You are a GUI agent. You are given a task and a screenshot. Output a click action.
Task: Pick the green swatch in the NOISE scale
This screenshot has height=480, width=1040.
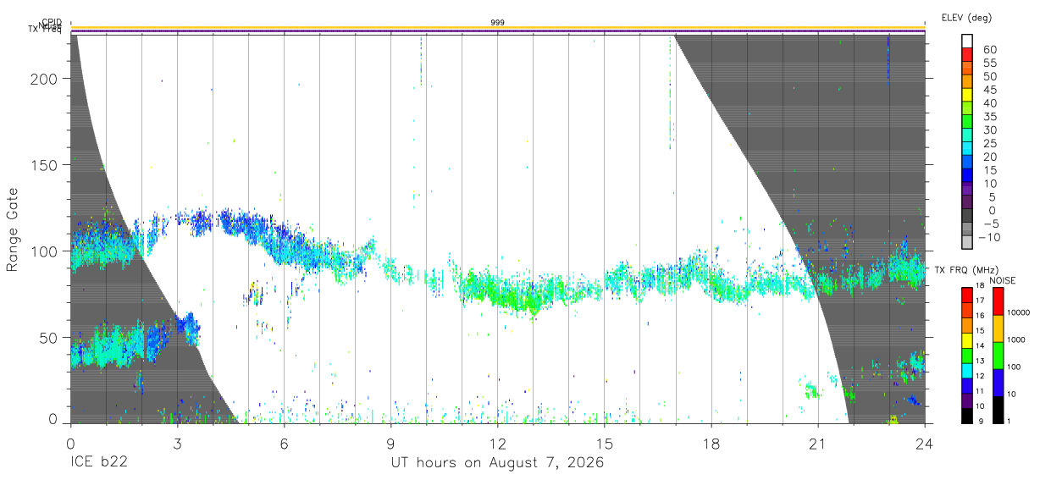click(x=998, y=356)
